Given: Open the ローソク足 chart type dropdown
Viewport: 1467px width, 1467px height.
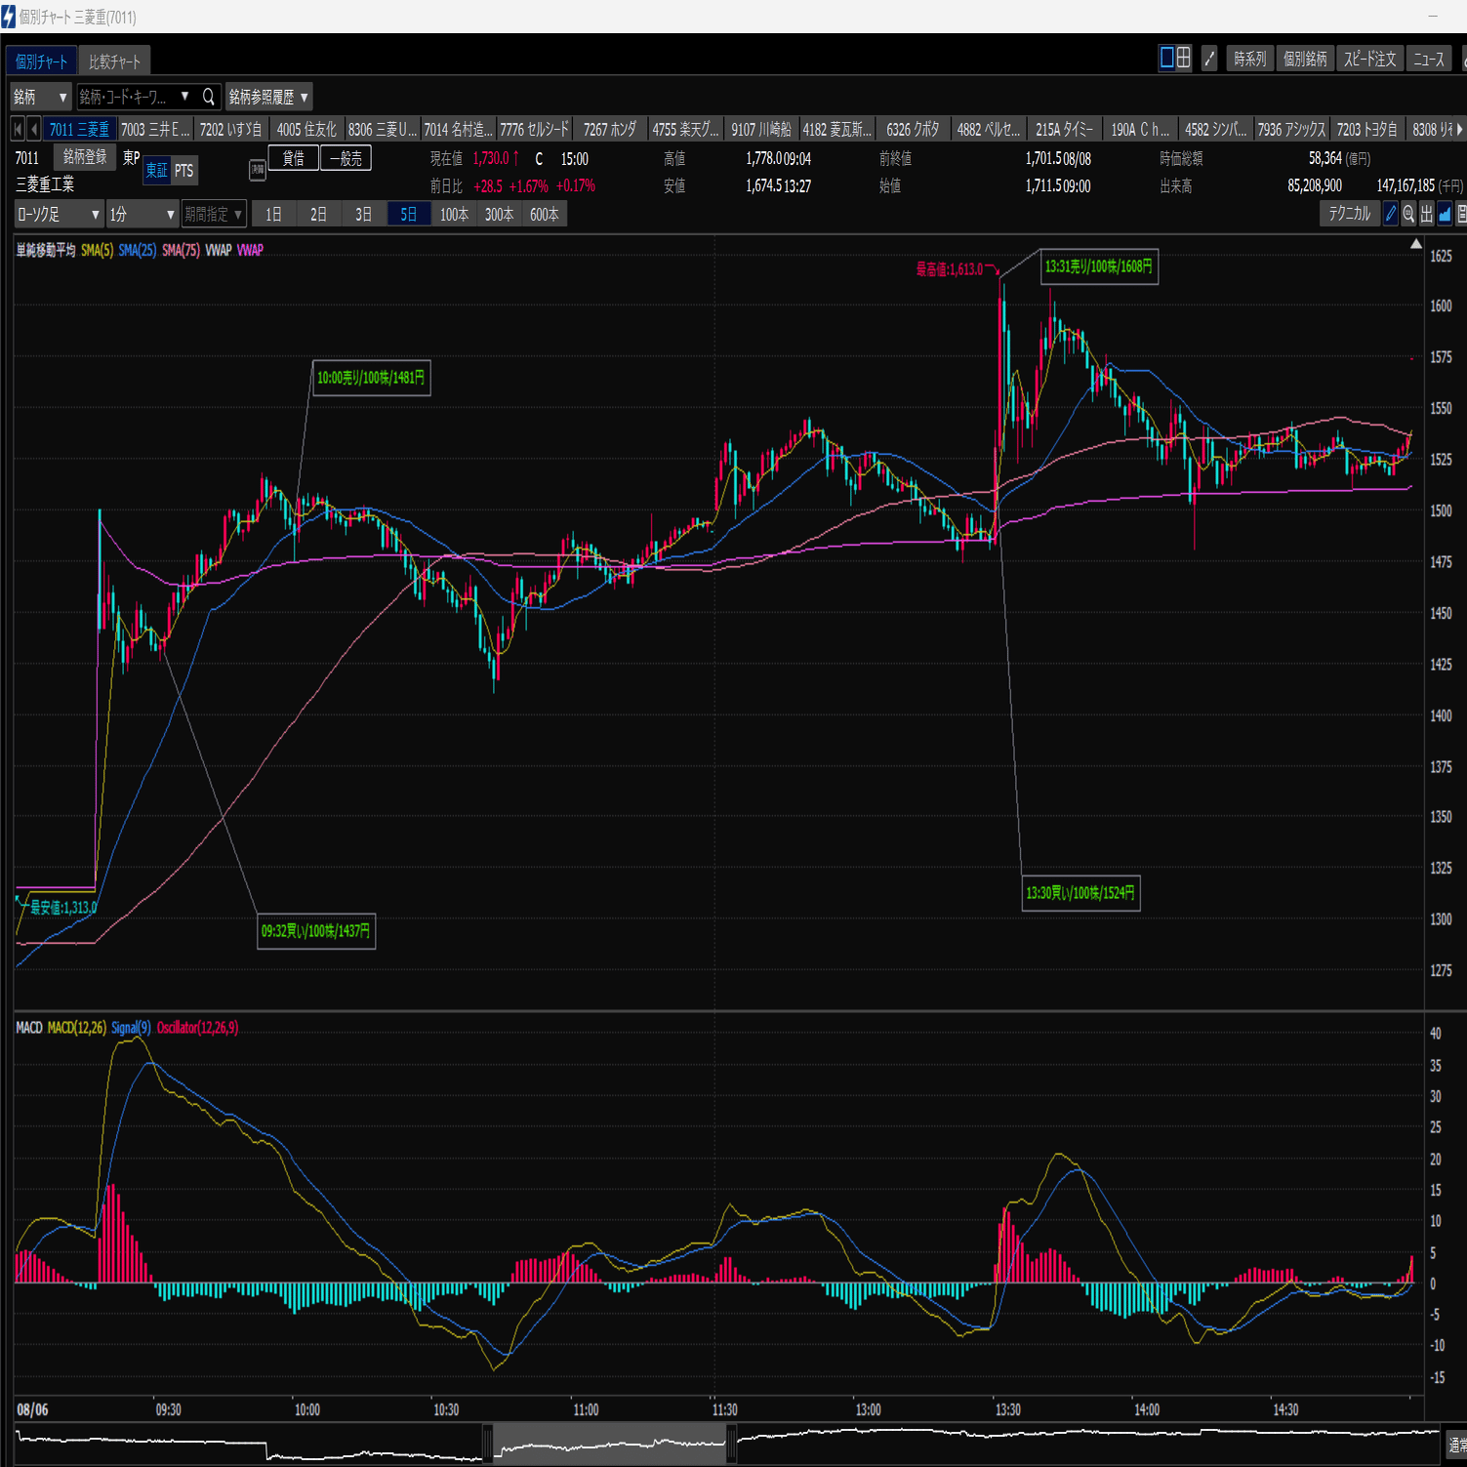Looking at the screenshot, I should [x=59, y=215].
